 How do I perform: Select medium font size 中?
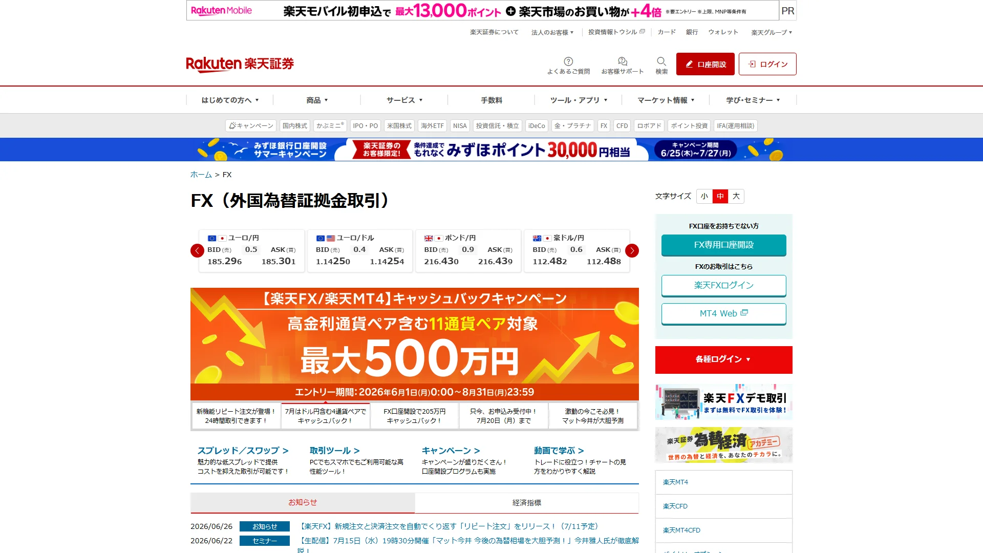(720, 196)
